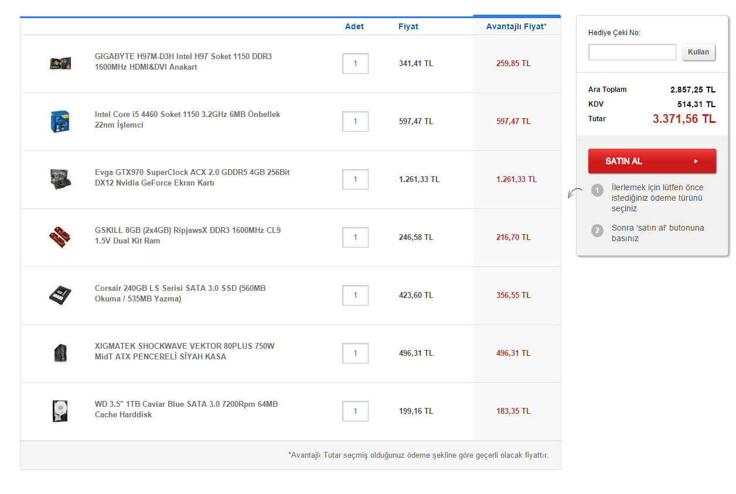Open the Intel Core i5 4460 product link

click(x=187, y=119)
